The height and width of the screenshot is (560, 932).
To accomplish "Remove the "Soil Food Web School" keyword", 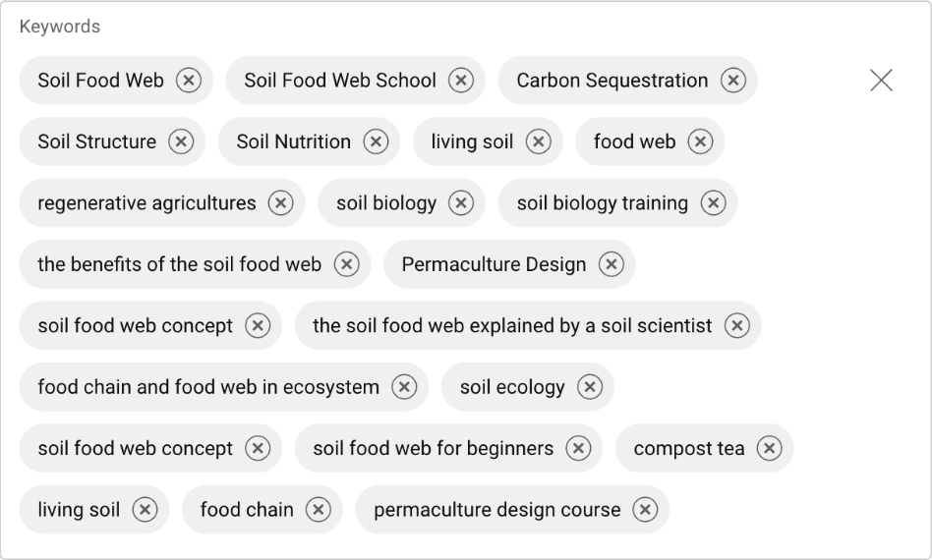I will (461, 81).
